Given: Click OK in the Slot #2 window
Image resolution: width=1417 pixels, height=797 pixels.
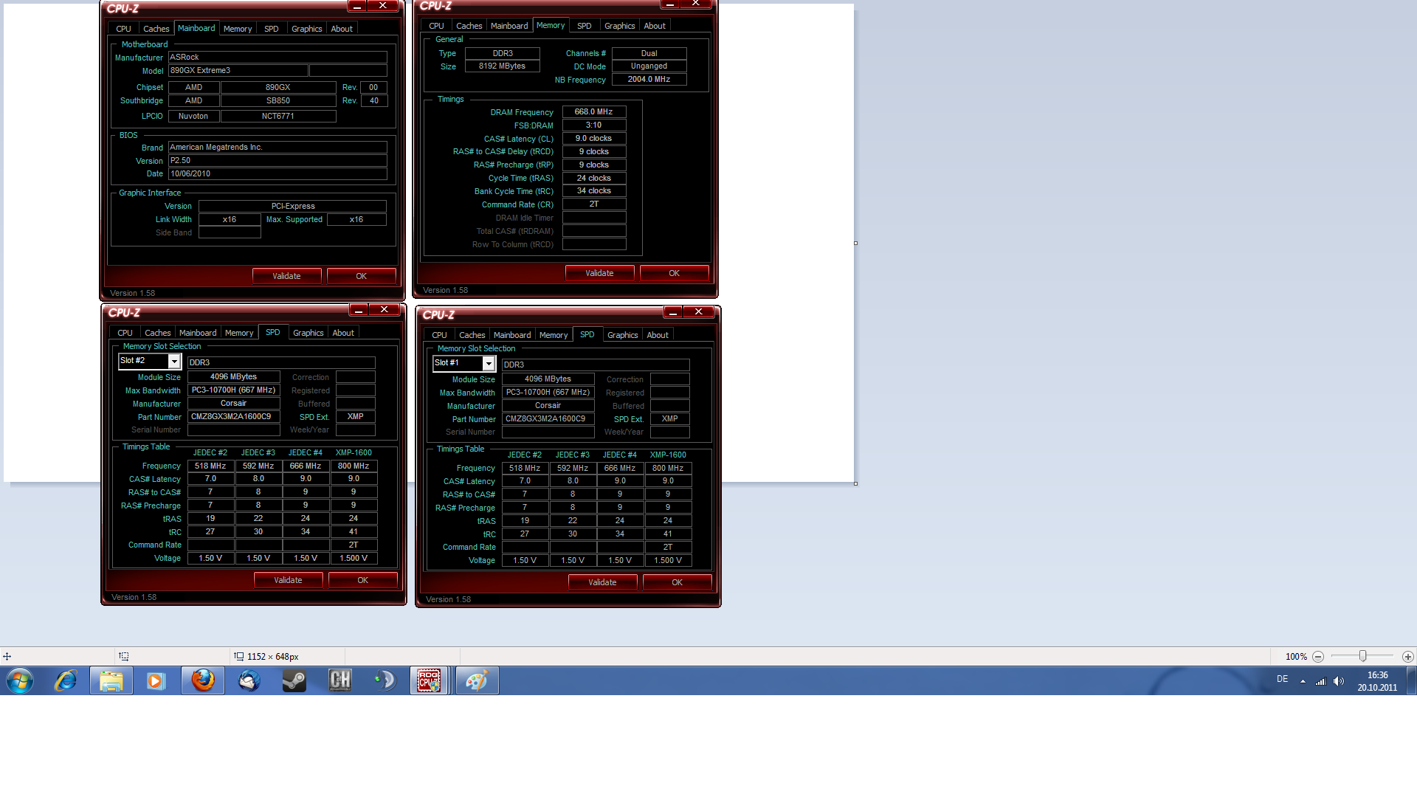Looking at the screenshot, I should point(362,580).
